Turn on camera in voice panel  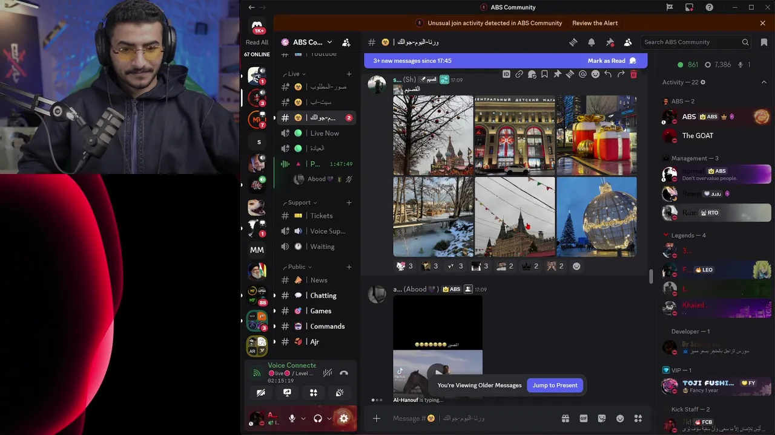(261, 393)
